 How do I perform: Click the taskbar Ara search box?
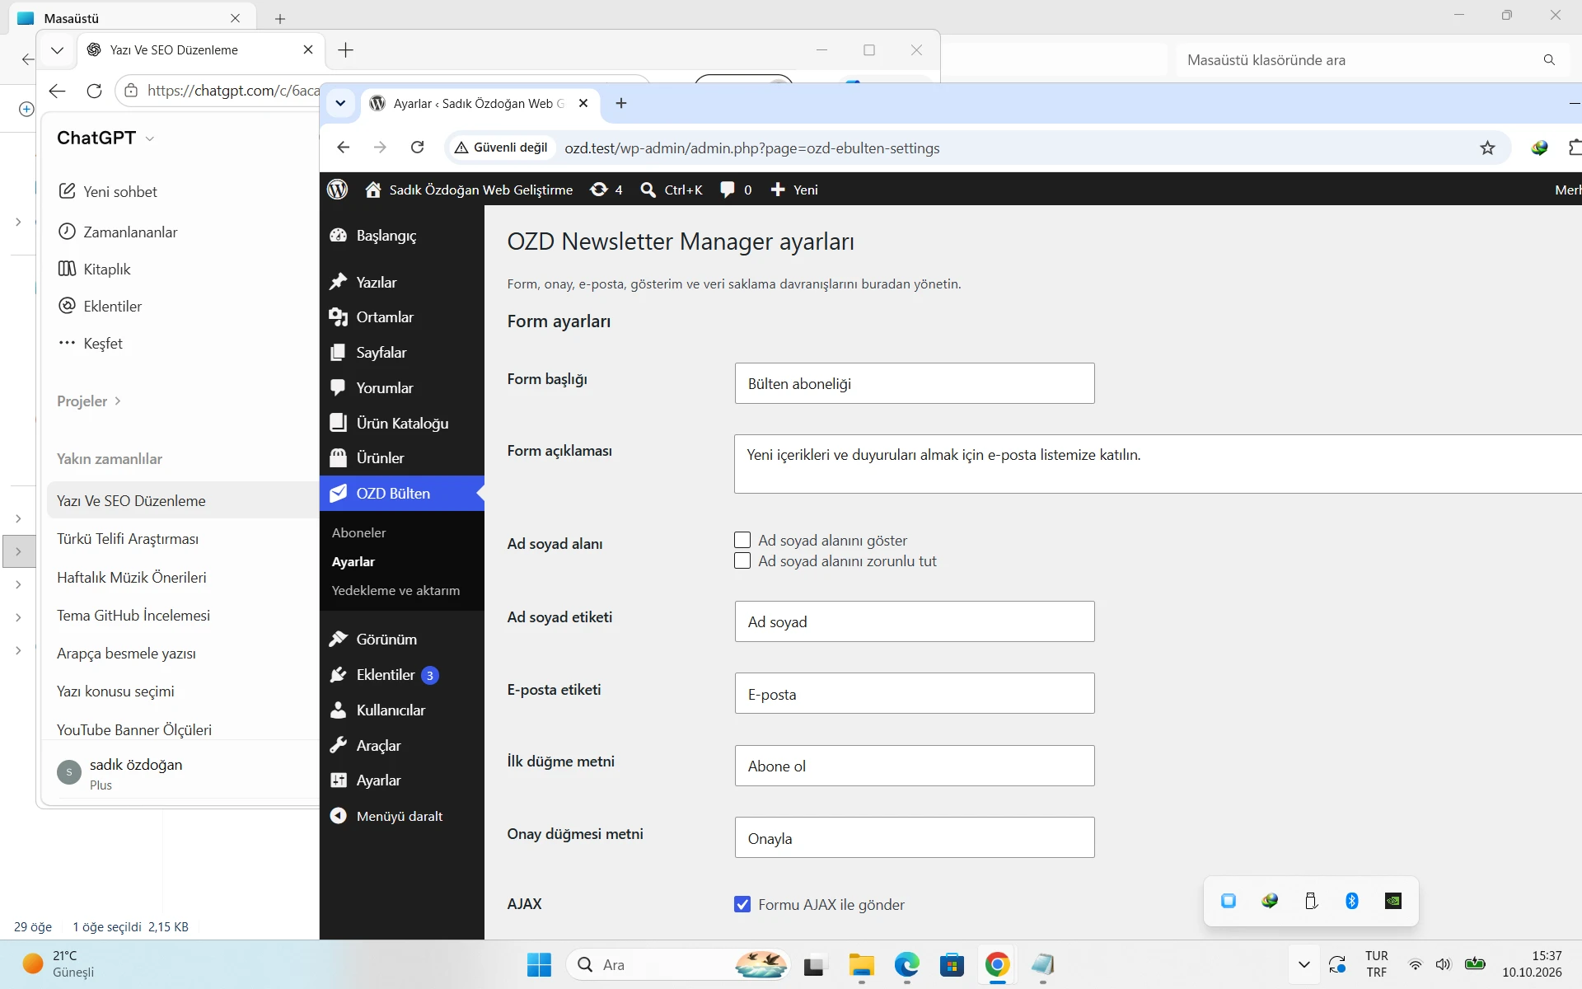pyautogui.click(x=677, y=964)
